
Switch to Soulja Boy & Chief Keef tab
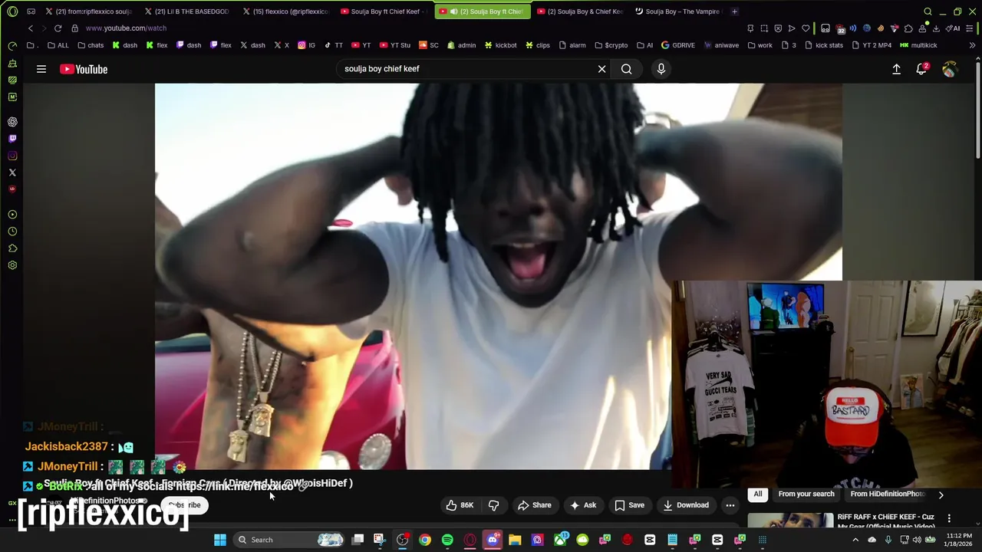pos(579,11)
